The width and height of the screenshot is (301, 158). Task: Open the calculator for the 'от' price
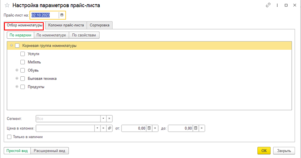coord(149,128)
